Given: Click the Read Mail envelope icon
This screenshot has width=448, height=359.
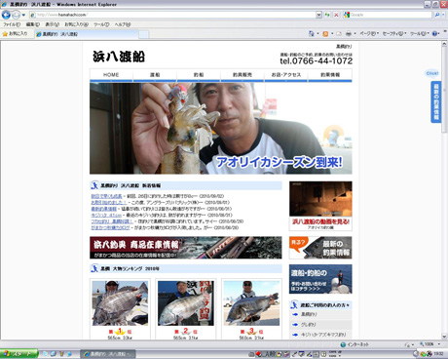Looking at the screenshot, I should click(x=339, y=33).
